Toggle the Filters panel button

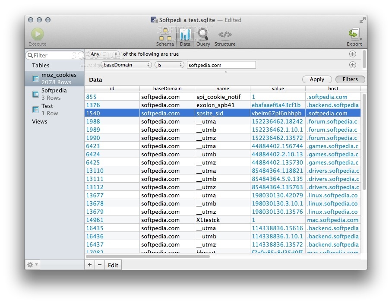coord(350,79)
